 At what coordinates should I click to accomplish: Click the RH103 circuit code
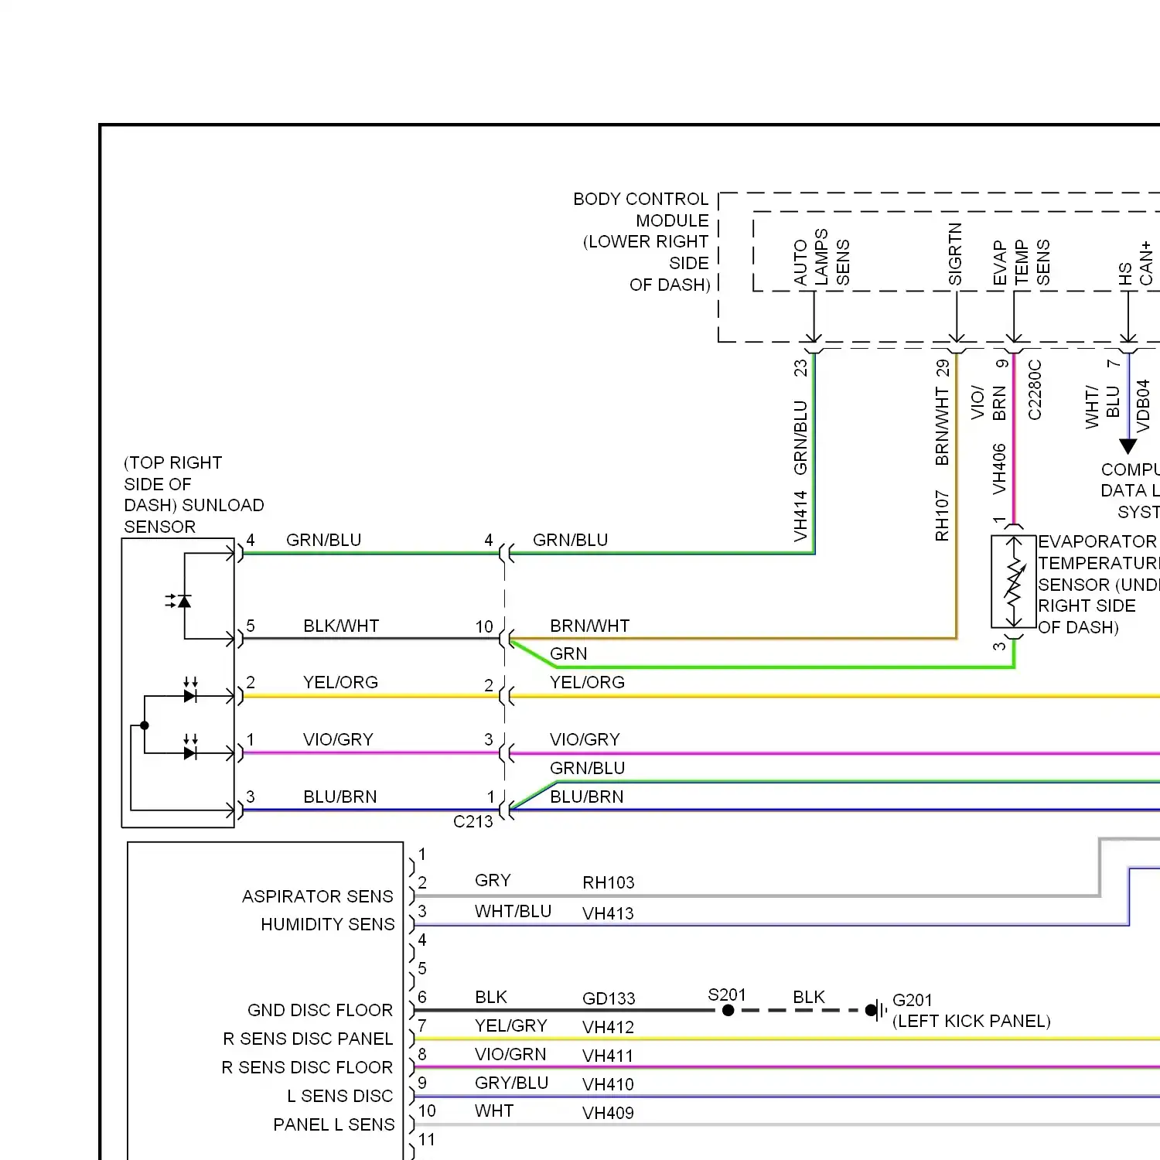(x=609, y=882)
